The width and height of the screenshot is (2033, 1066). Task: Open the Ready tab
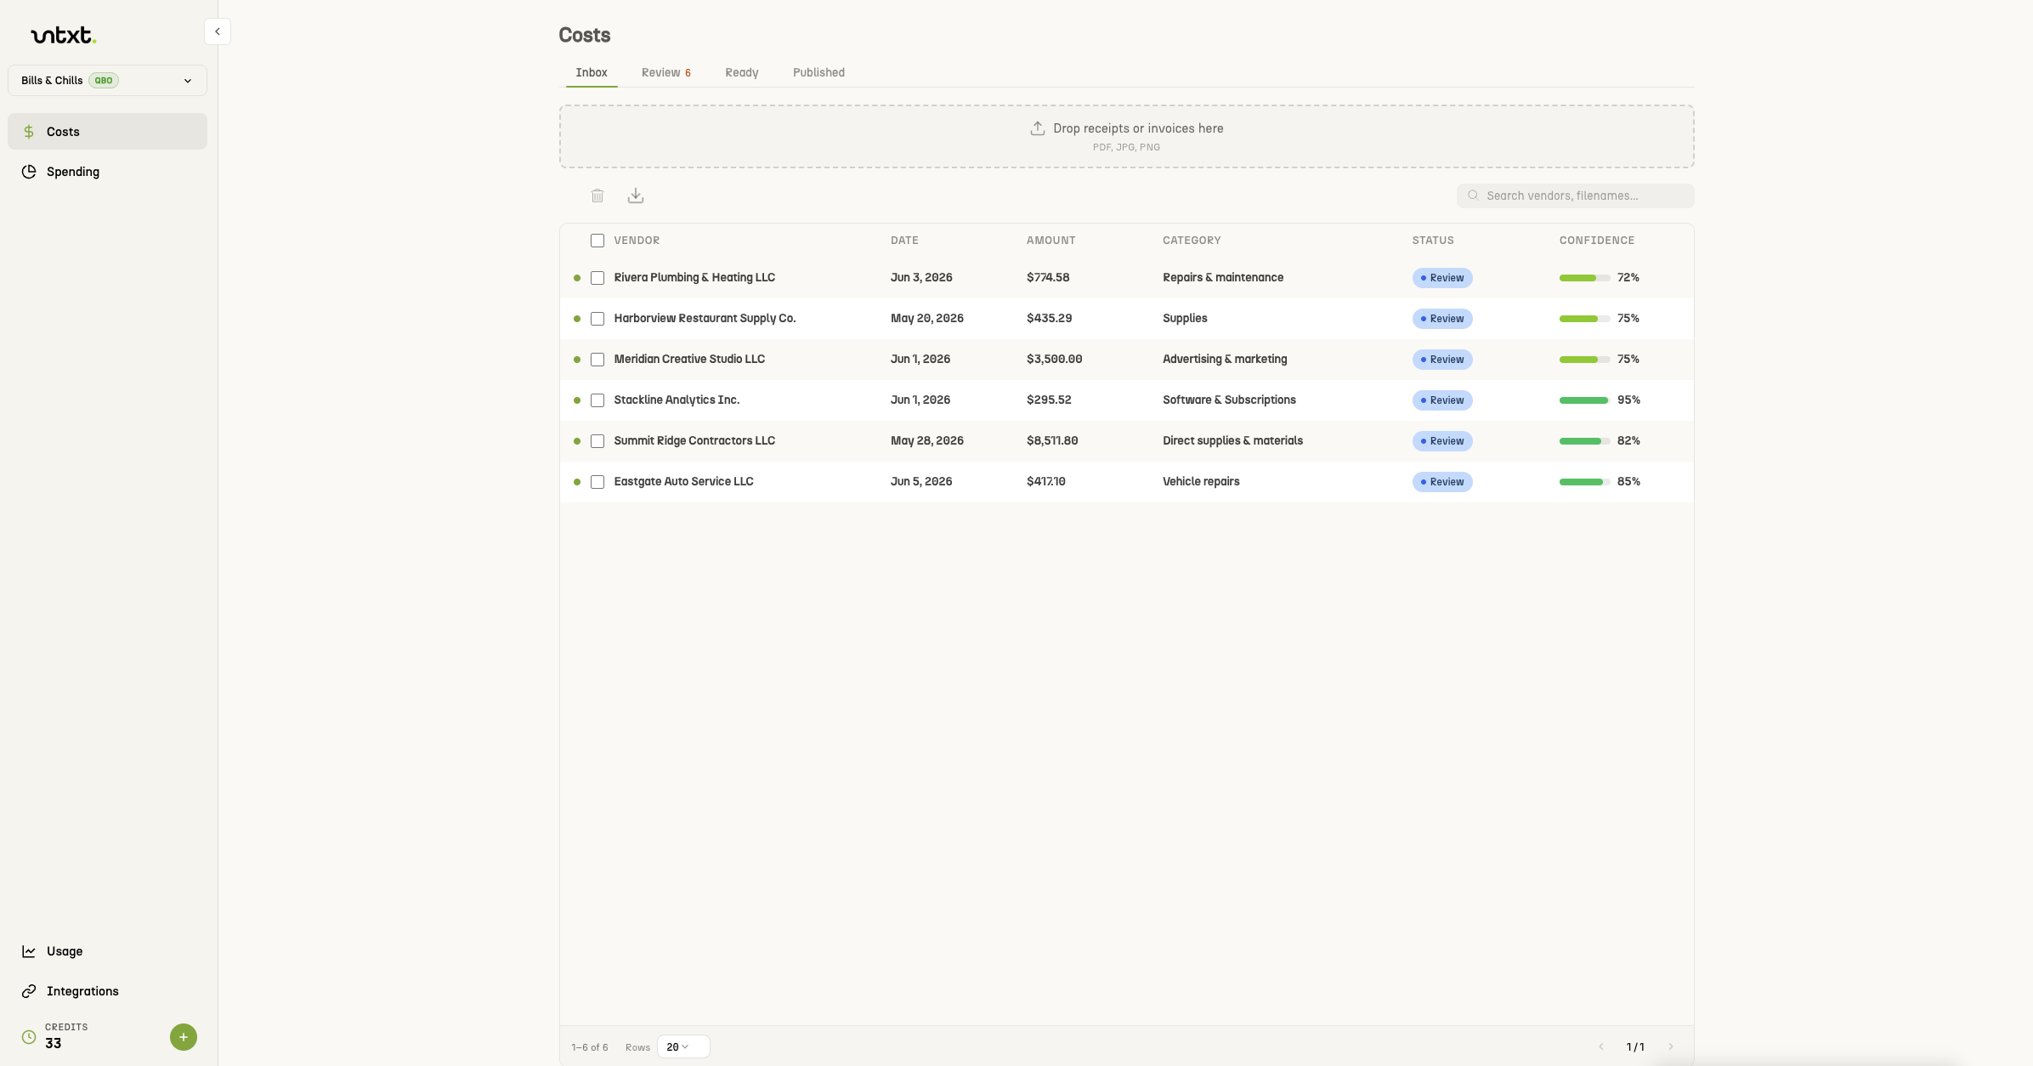pos(742,72)
